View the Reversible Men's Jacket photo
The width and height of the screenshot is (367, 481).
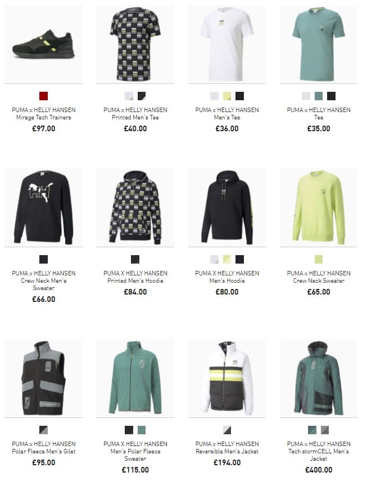pos(227,378)
